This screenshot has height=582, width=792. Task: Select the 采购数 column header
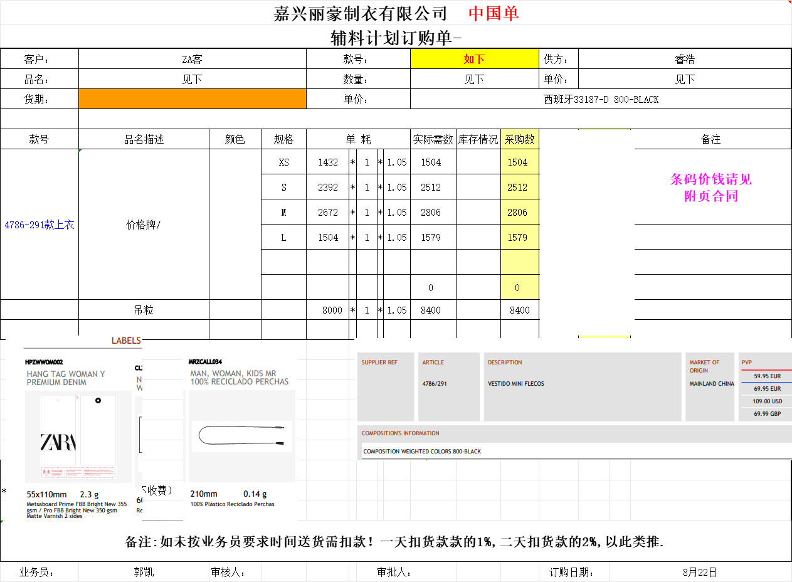coord(519,139)
